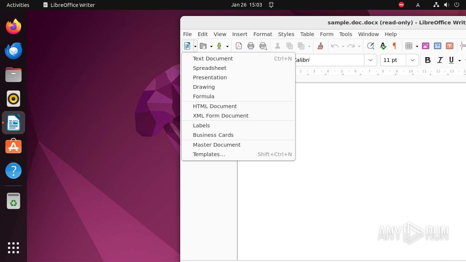Show Applications grid button

(13, 248)
